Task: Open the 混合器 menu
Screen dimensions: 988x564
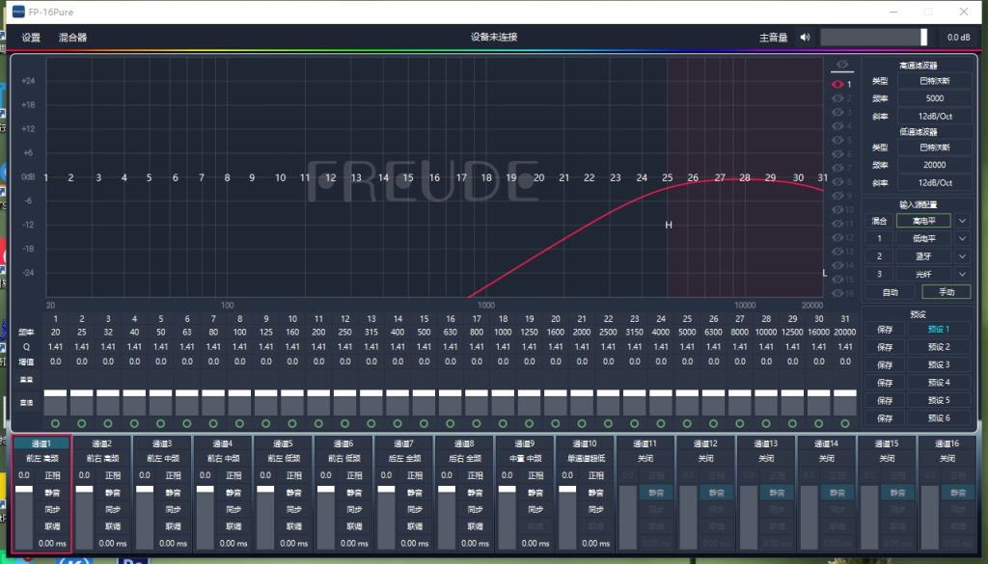Action: [x=73, y=38]
